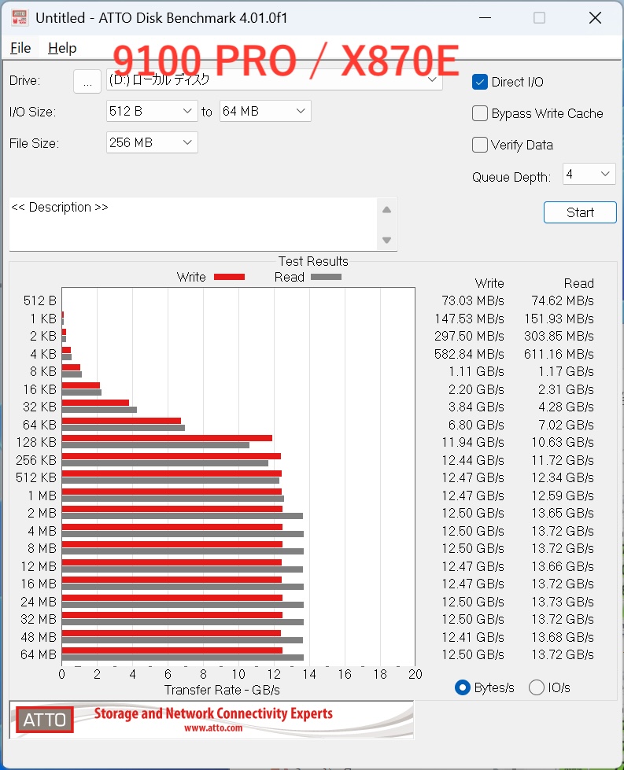This screenshot has height=770, width=624.
Task: Enable Verify Data checkbox
Action: (x=479, y=145)
